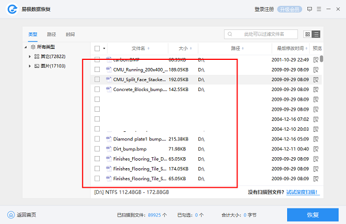The width and height of the screenshot is (346, 224).
Task: Check the CMU_Split_Face_Stacke file checkbox
Action: coord(97,79)
